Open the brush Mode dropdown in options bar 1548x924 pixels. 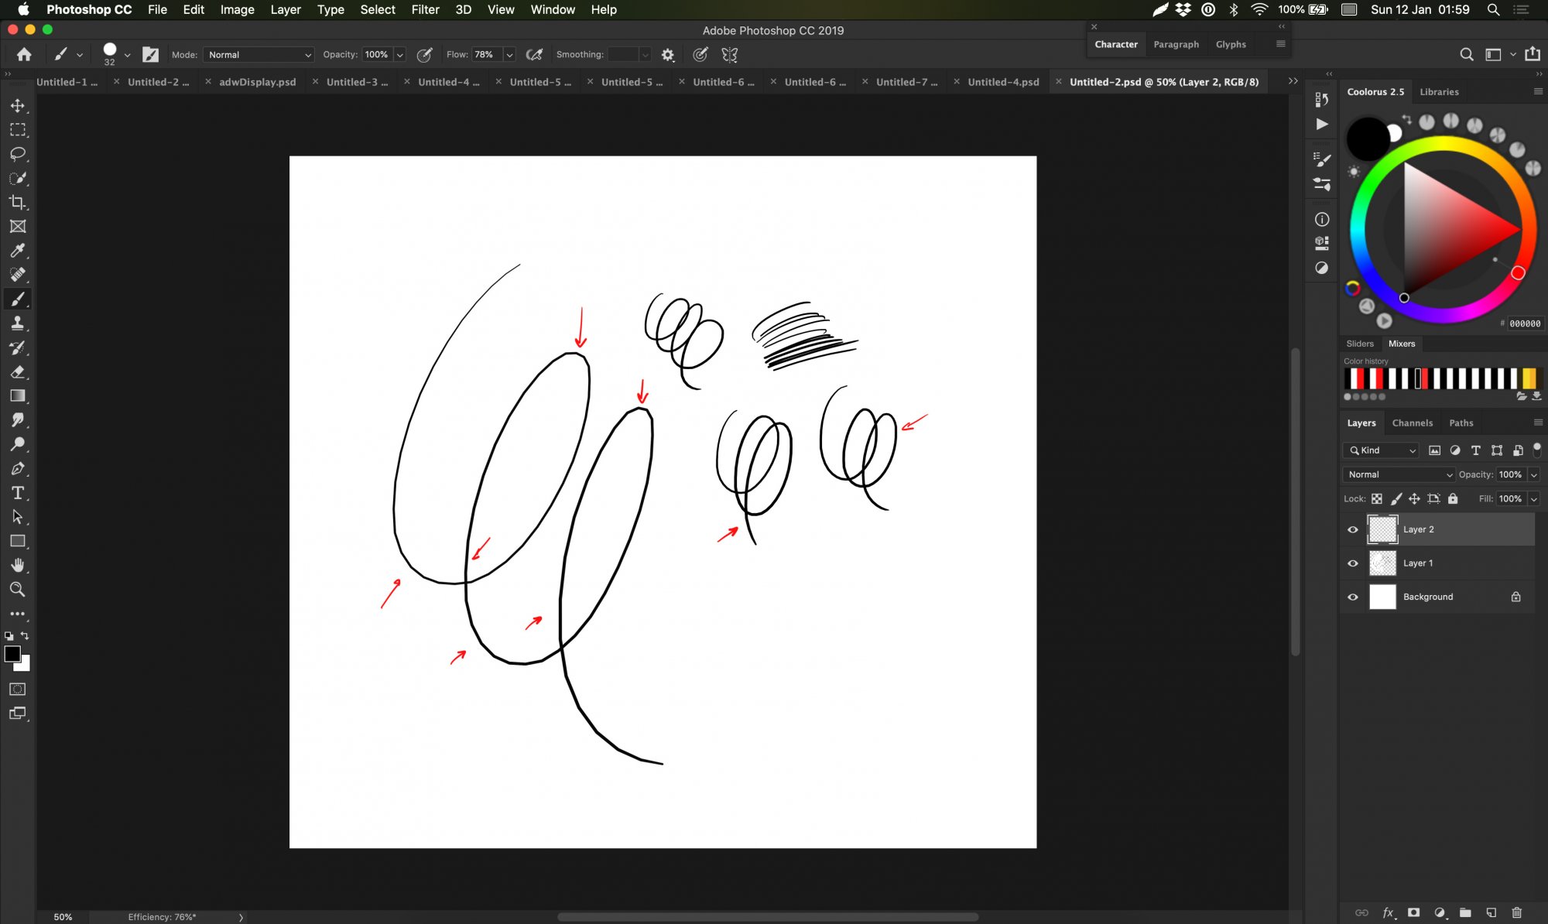coord(258,54)
